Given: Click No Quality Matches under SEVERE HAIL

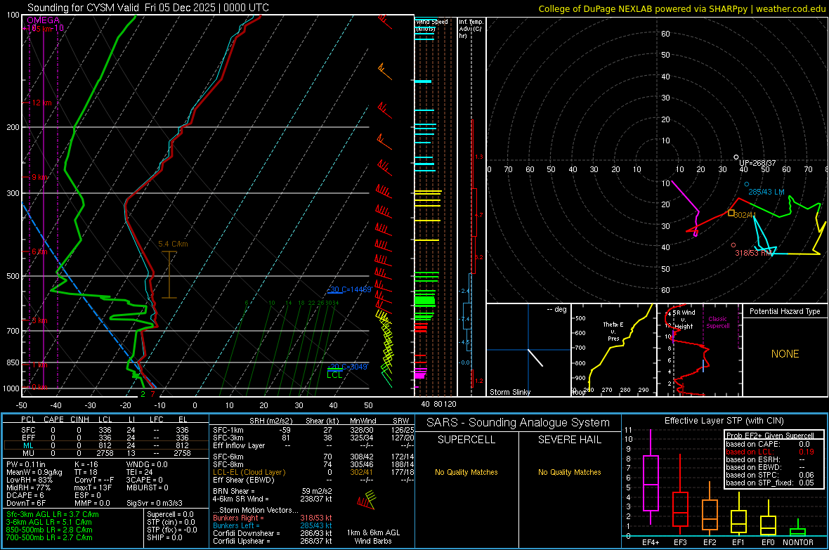Looking at the screenshot, I should (x=569, y=472).
